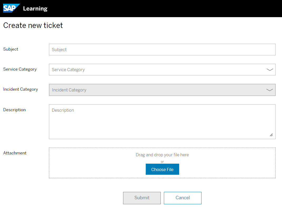Click the Attachment field label
Screen dimensions: 282x209
[15, 153]
